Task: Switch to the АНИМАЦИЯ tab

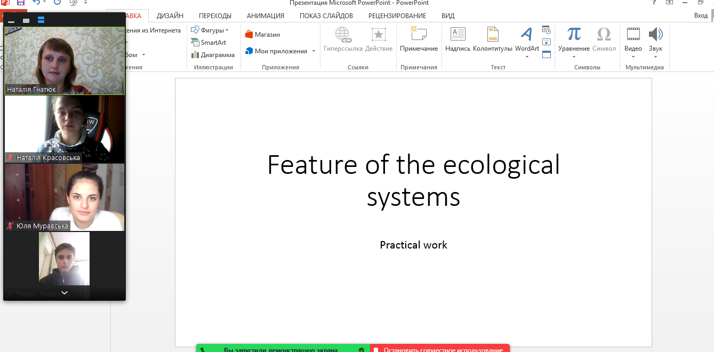Action: click(x=266, y=15)
